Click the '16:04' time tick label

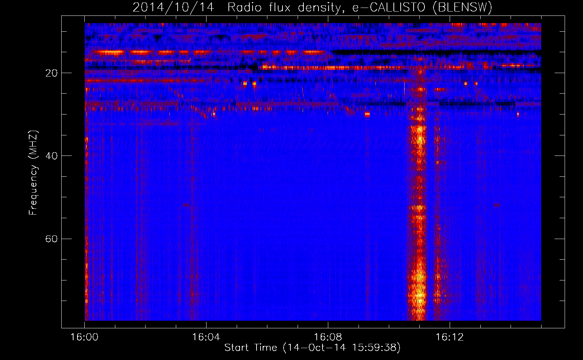pos(206,337)
